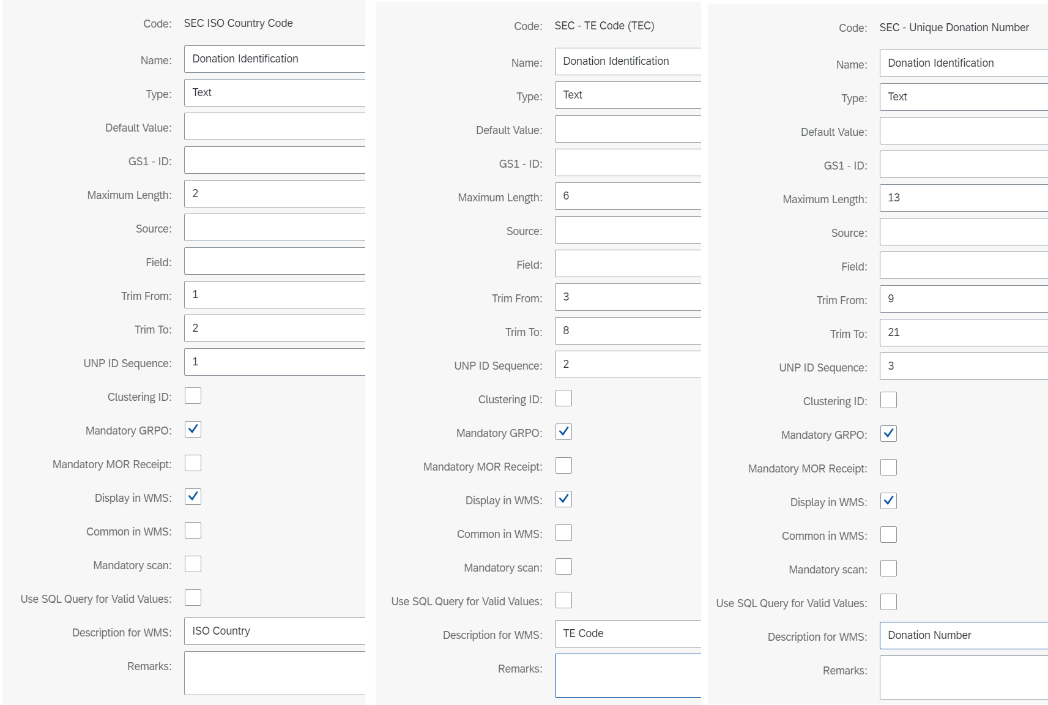Enable Use SQL Query for Valid Values on ISO Country Code
The height and width of the screenshot is (705, 1048).
193,598
